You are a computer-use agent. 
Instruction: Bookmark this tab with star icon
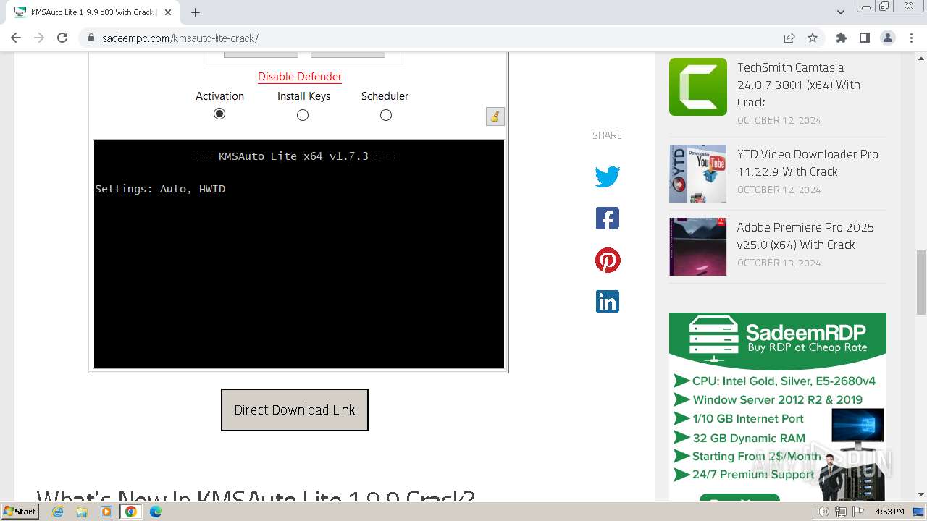pyautogui.click(x=813, y=38)
